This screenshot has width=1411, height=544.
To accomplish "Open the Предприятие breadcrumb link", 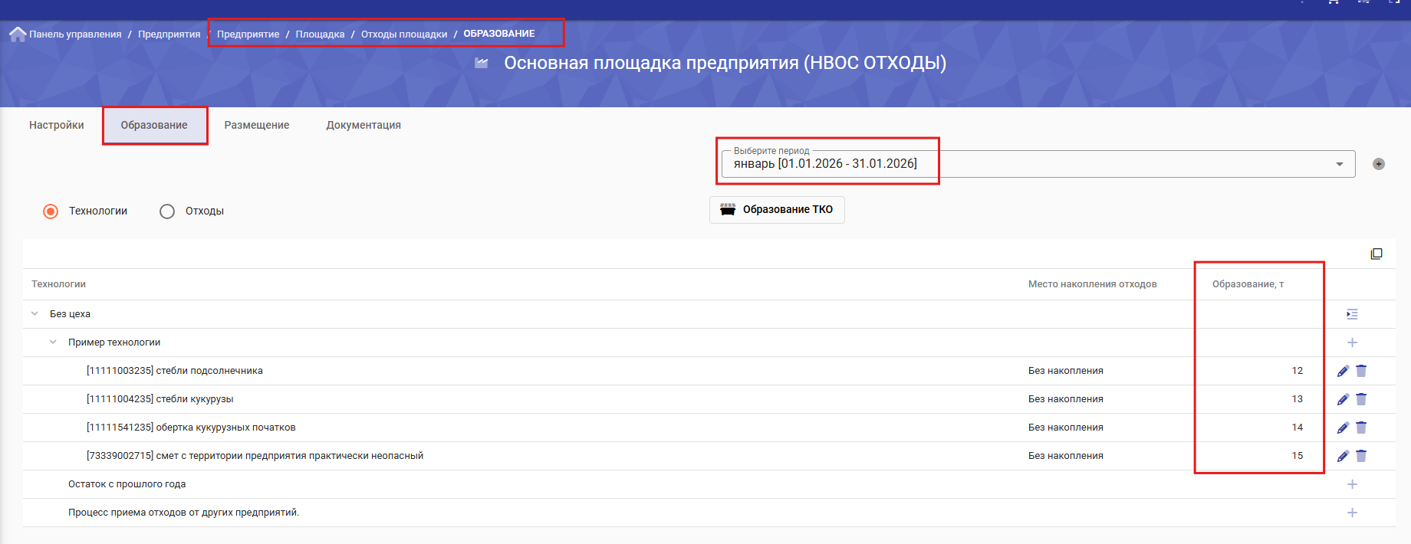I will click(248, 34).
